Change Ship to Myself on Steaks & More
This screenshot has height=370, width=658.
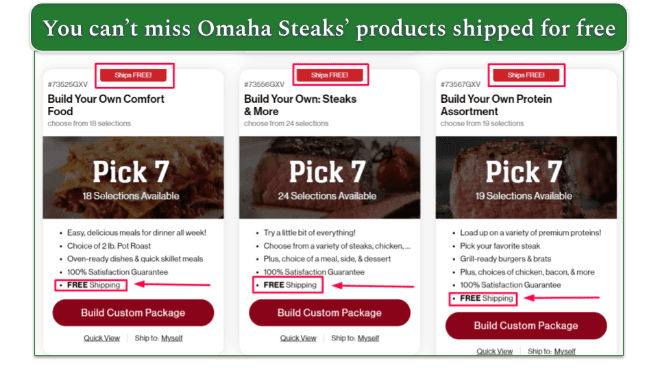pyautogui.click(x=368, y=338)
